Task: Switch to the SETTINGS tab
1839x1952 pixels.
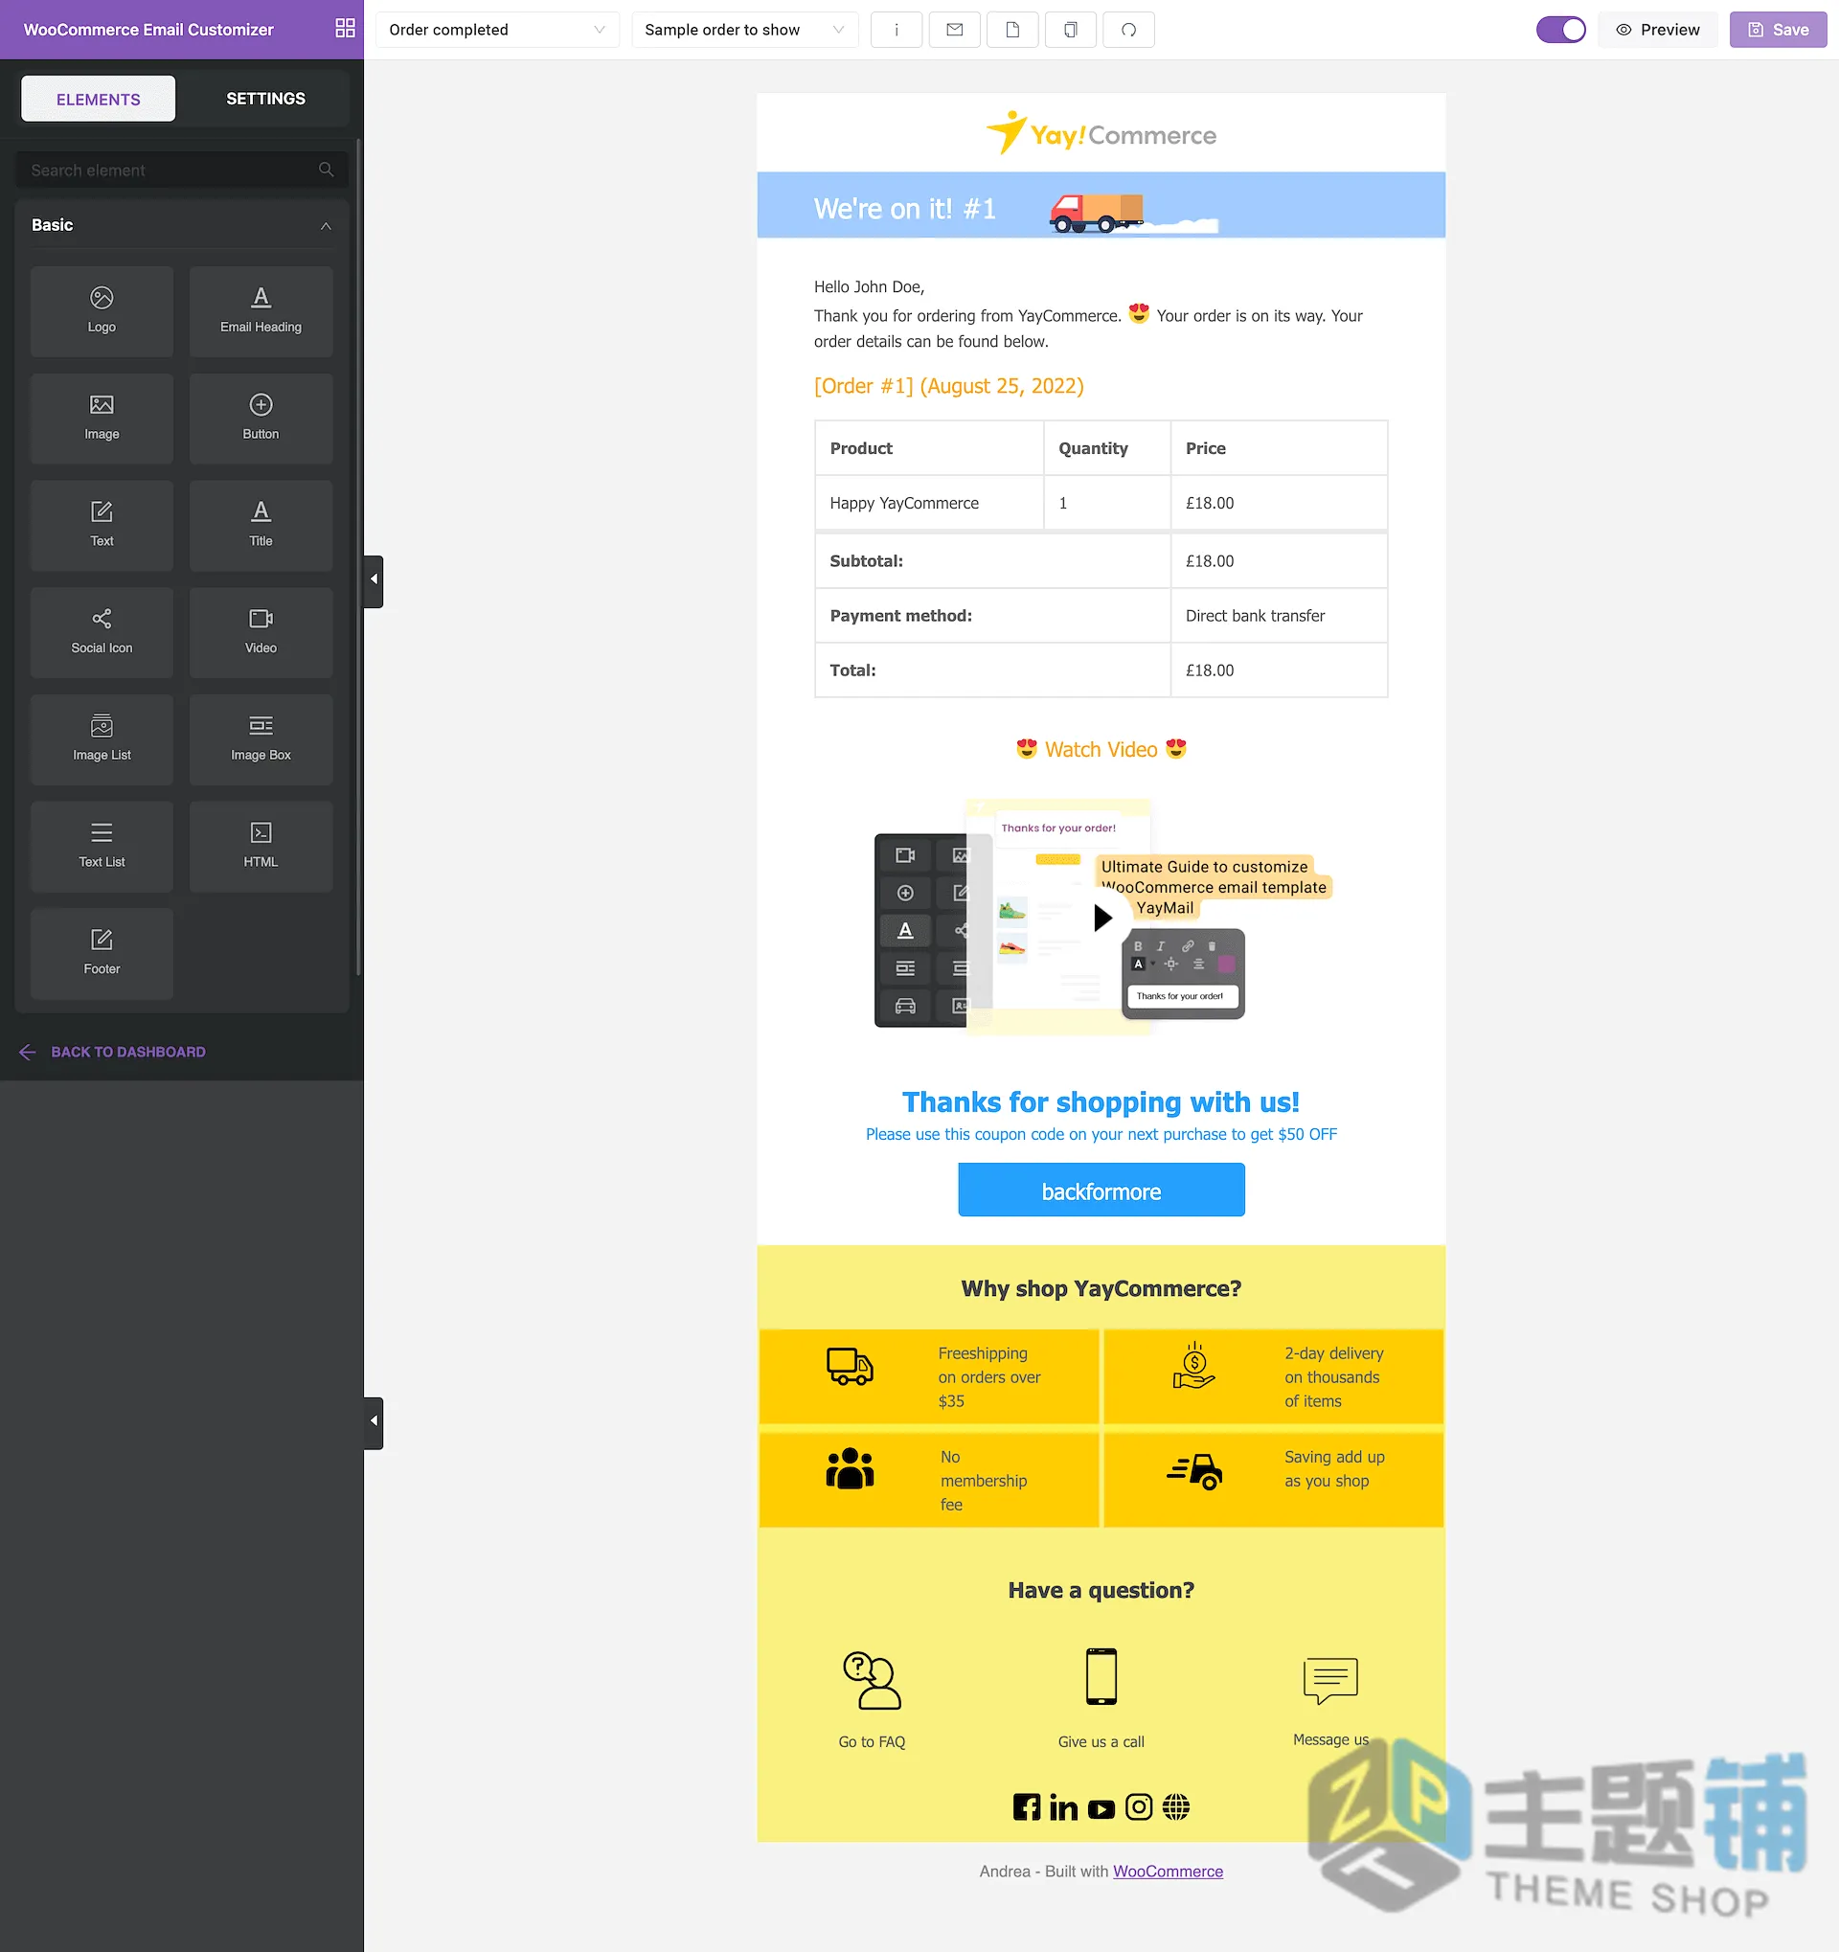Action: click(x=265, y=100)
